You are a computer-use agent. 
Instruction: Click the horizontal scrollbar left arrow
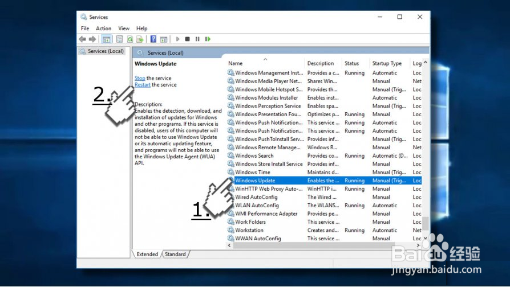(x=230, y=245)
